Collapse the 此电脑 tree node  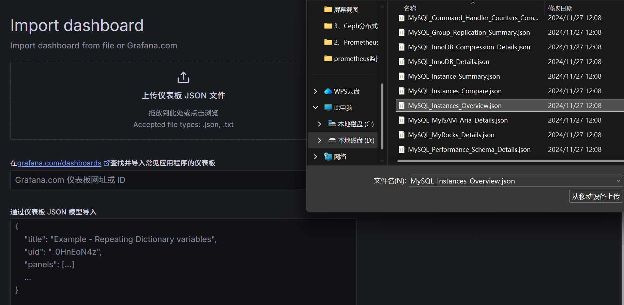(x=315, y=108)
